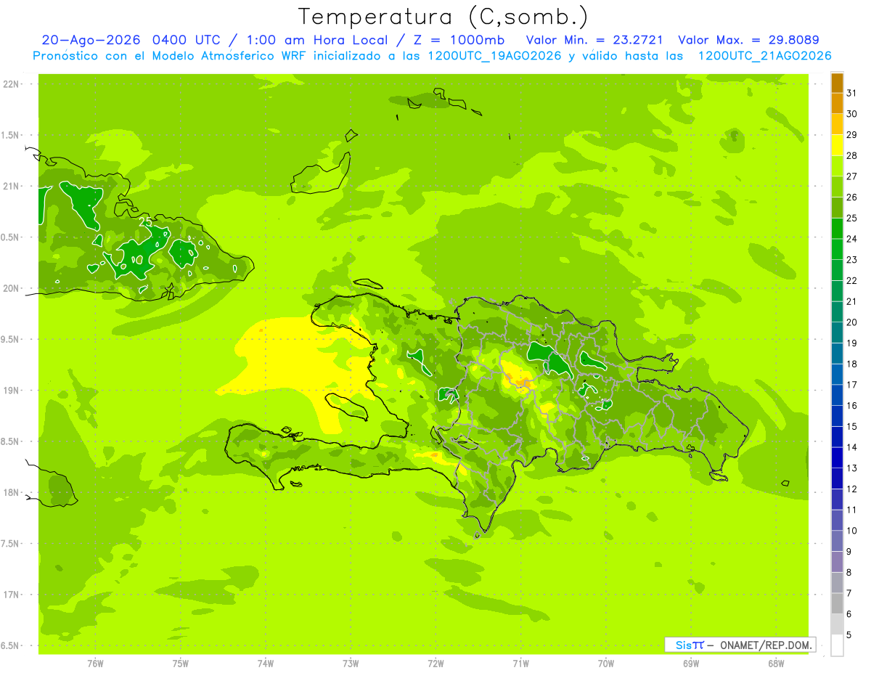Click legend value "24"

pos(852,239)
